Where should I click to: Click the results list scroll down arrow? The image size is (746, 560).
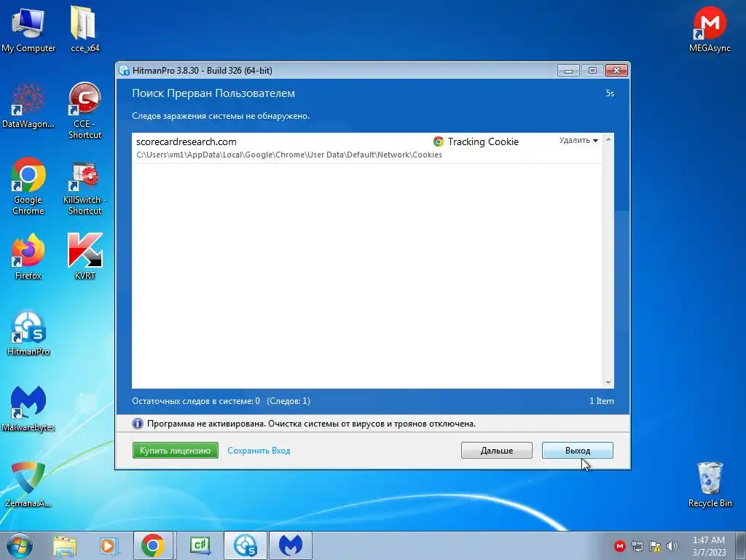608,382
